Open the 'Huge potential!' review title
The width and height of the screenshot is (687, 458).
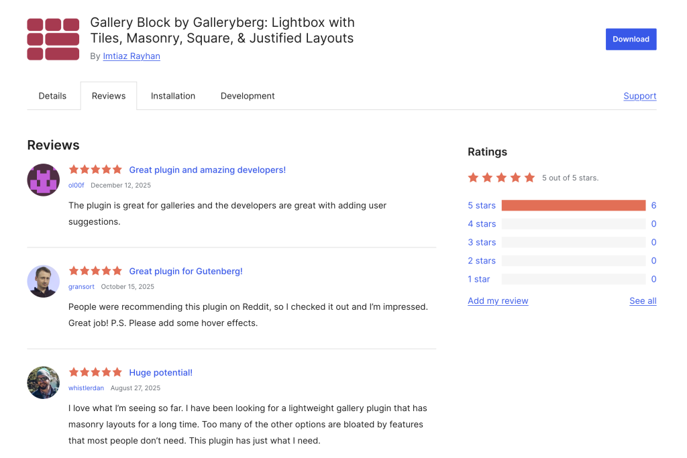pos(160,372)
